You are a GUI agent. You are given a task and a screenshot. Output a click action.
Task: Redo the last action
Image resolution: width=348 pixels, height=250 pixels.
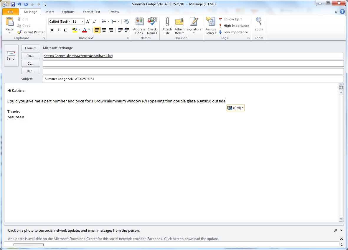click(x=26, y=4)
